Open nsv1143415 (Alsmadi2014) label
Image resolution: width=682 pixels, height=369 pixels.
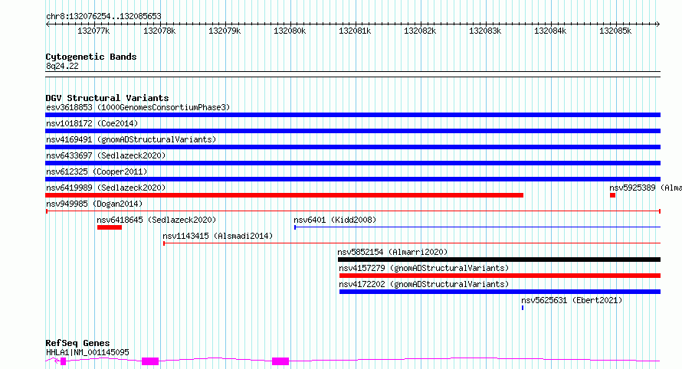click(x=218, y=236)
